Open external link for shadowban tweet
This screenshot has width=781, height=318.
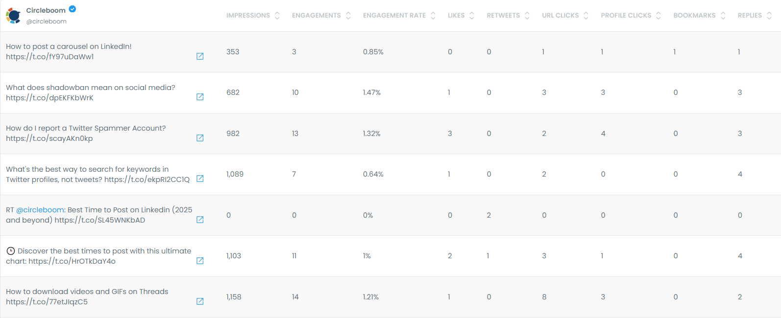click(200, 97)
